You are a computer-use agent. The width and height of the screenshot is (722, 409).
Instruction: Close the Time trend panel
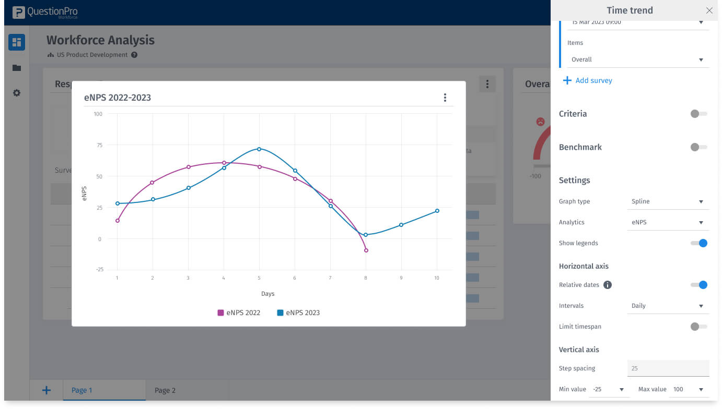709,10
